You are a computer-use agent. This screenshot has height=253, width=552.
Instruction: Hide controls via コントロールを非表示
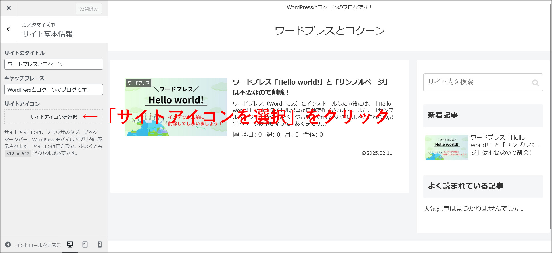tap(38, 245)
